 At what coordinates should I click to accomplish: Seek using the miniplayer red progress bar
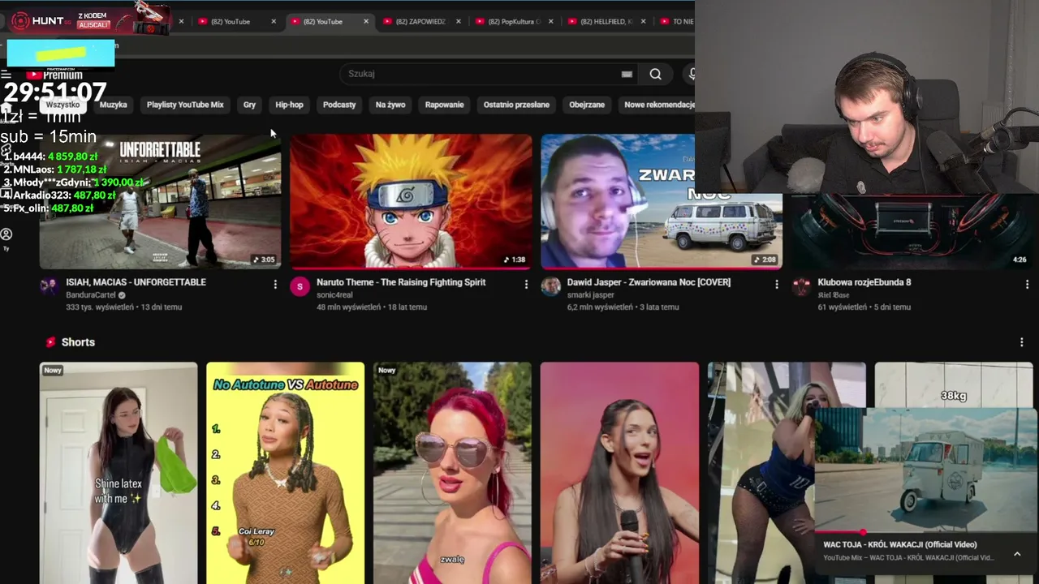925,533
